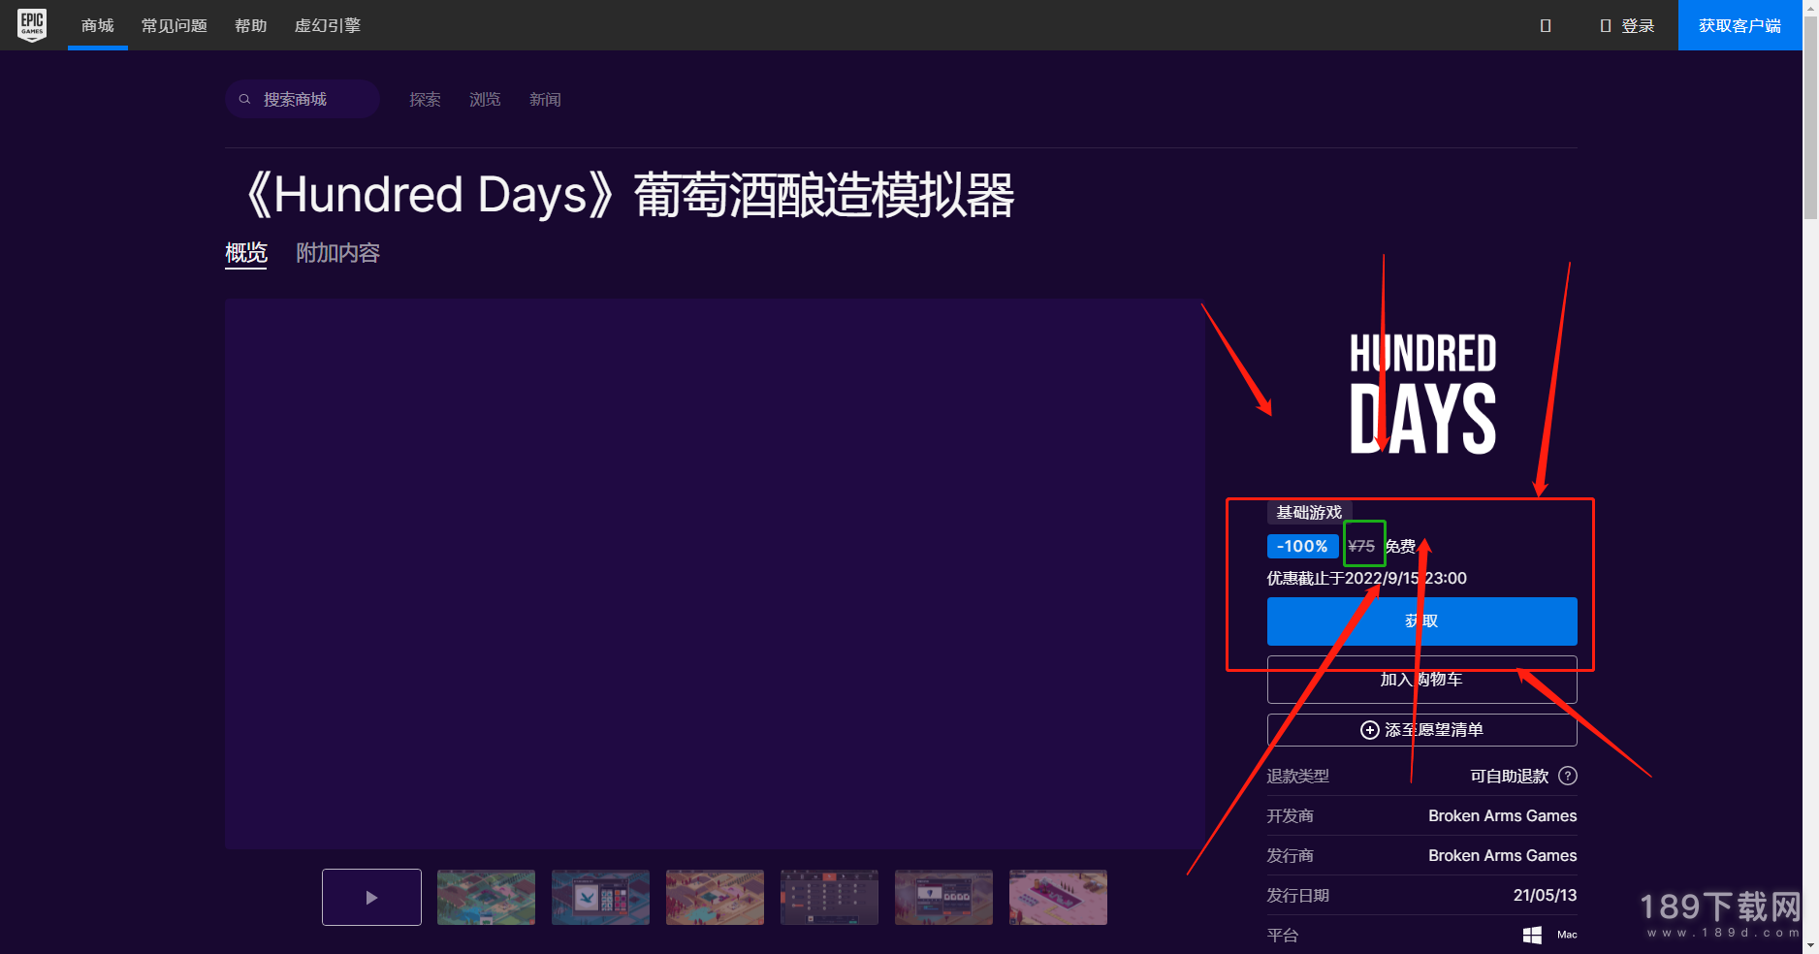Image resolution: width=1819 pixels, height=954 pixels.
Task: Click the 优惠截止于 sale end date
Action: [1366, 579]
